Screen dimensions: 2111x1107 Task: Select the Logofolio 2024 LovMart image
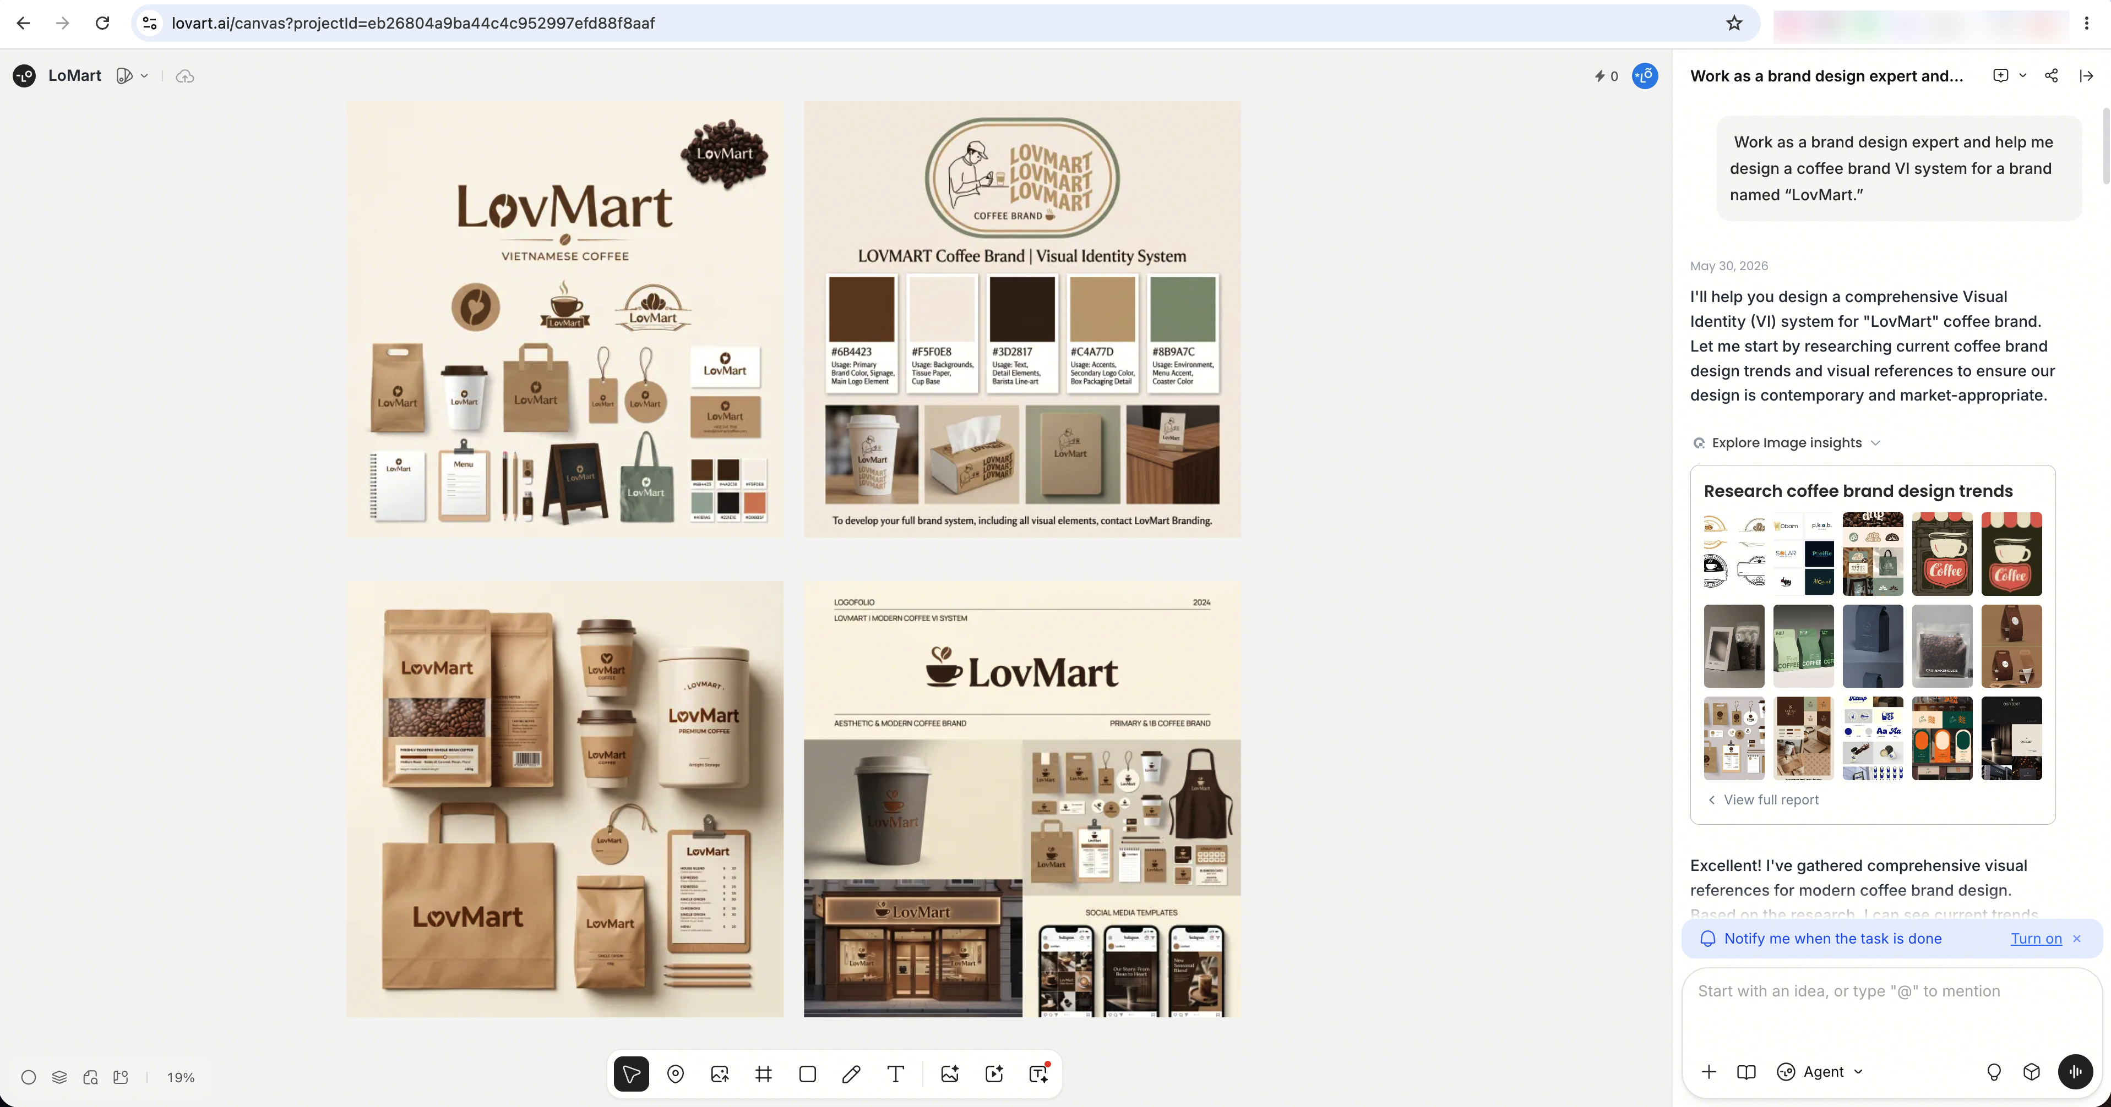coord(1022,799)
